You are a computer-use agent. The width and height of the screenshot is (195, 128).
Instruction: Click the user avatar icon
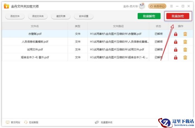click(142, 6)
